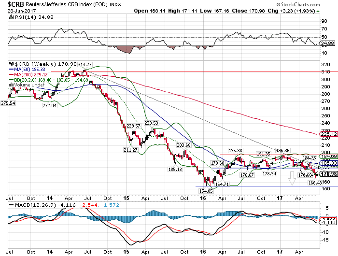Click the 313.27 peak price label
Screen dimensions: 338x256
(84, 65)
